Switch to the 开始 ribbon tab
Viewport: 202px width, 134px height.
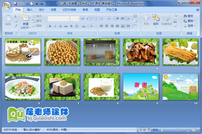(18, 10)
